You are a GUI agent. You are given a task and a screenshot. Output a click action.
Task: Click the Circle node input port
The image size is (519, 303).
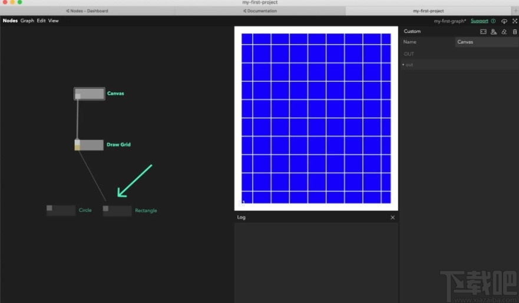pyautogui.click(x=49, y=208)
